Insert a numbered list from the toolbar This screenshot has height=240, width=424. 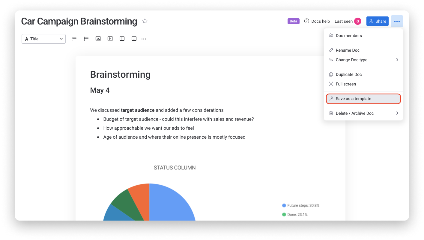pyautogui.click(x=86, y=39)
